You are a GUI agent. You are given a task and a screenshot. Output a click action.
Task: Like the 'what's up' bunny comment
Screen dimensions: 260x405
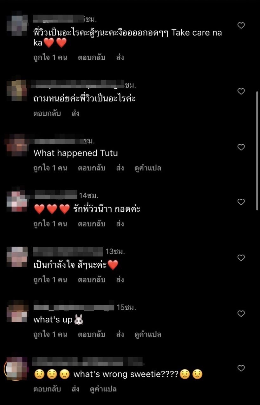pos(241,314)
